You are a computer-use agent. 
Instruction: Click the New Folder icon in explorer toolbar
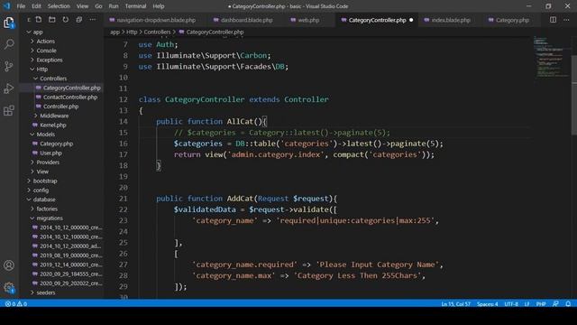point(52,20)
